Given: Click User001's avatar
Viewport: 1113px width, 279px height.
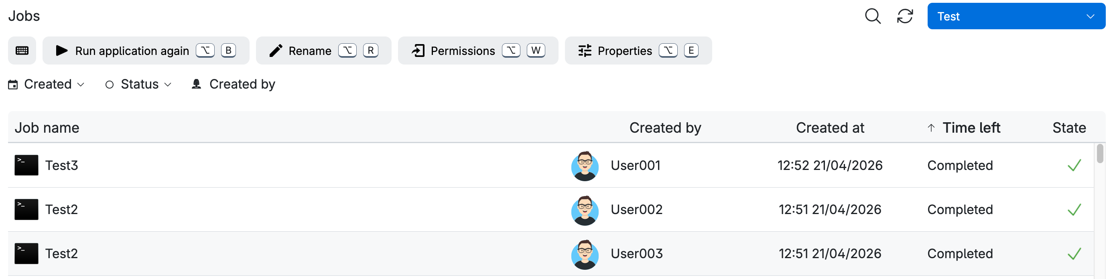Looking at the screenshot, I should click(585, 166).
